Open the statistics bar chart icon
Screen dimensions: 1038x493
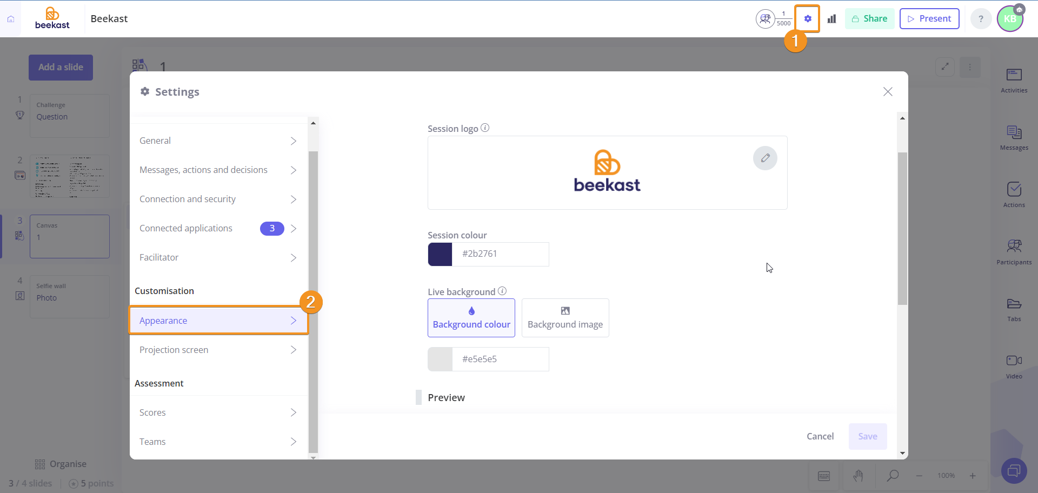tap(831, 19)
